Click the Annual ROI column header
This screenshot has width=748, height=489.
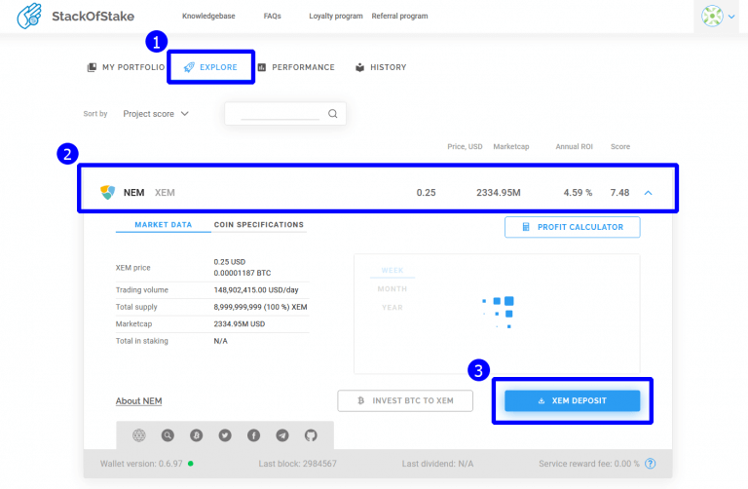tap(574, 146)
